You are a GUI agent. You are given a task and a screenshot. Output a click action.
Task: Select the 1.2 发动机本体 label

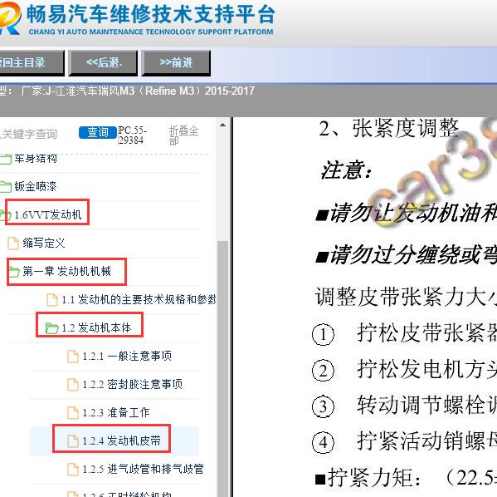click(96, 327)
